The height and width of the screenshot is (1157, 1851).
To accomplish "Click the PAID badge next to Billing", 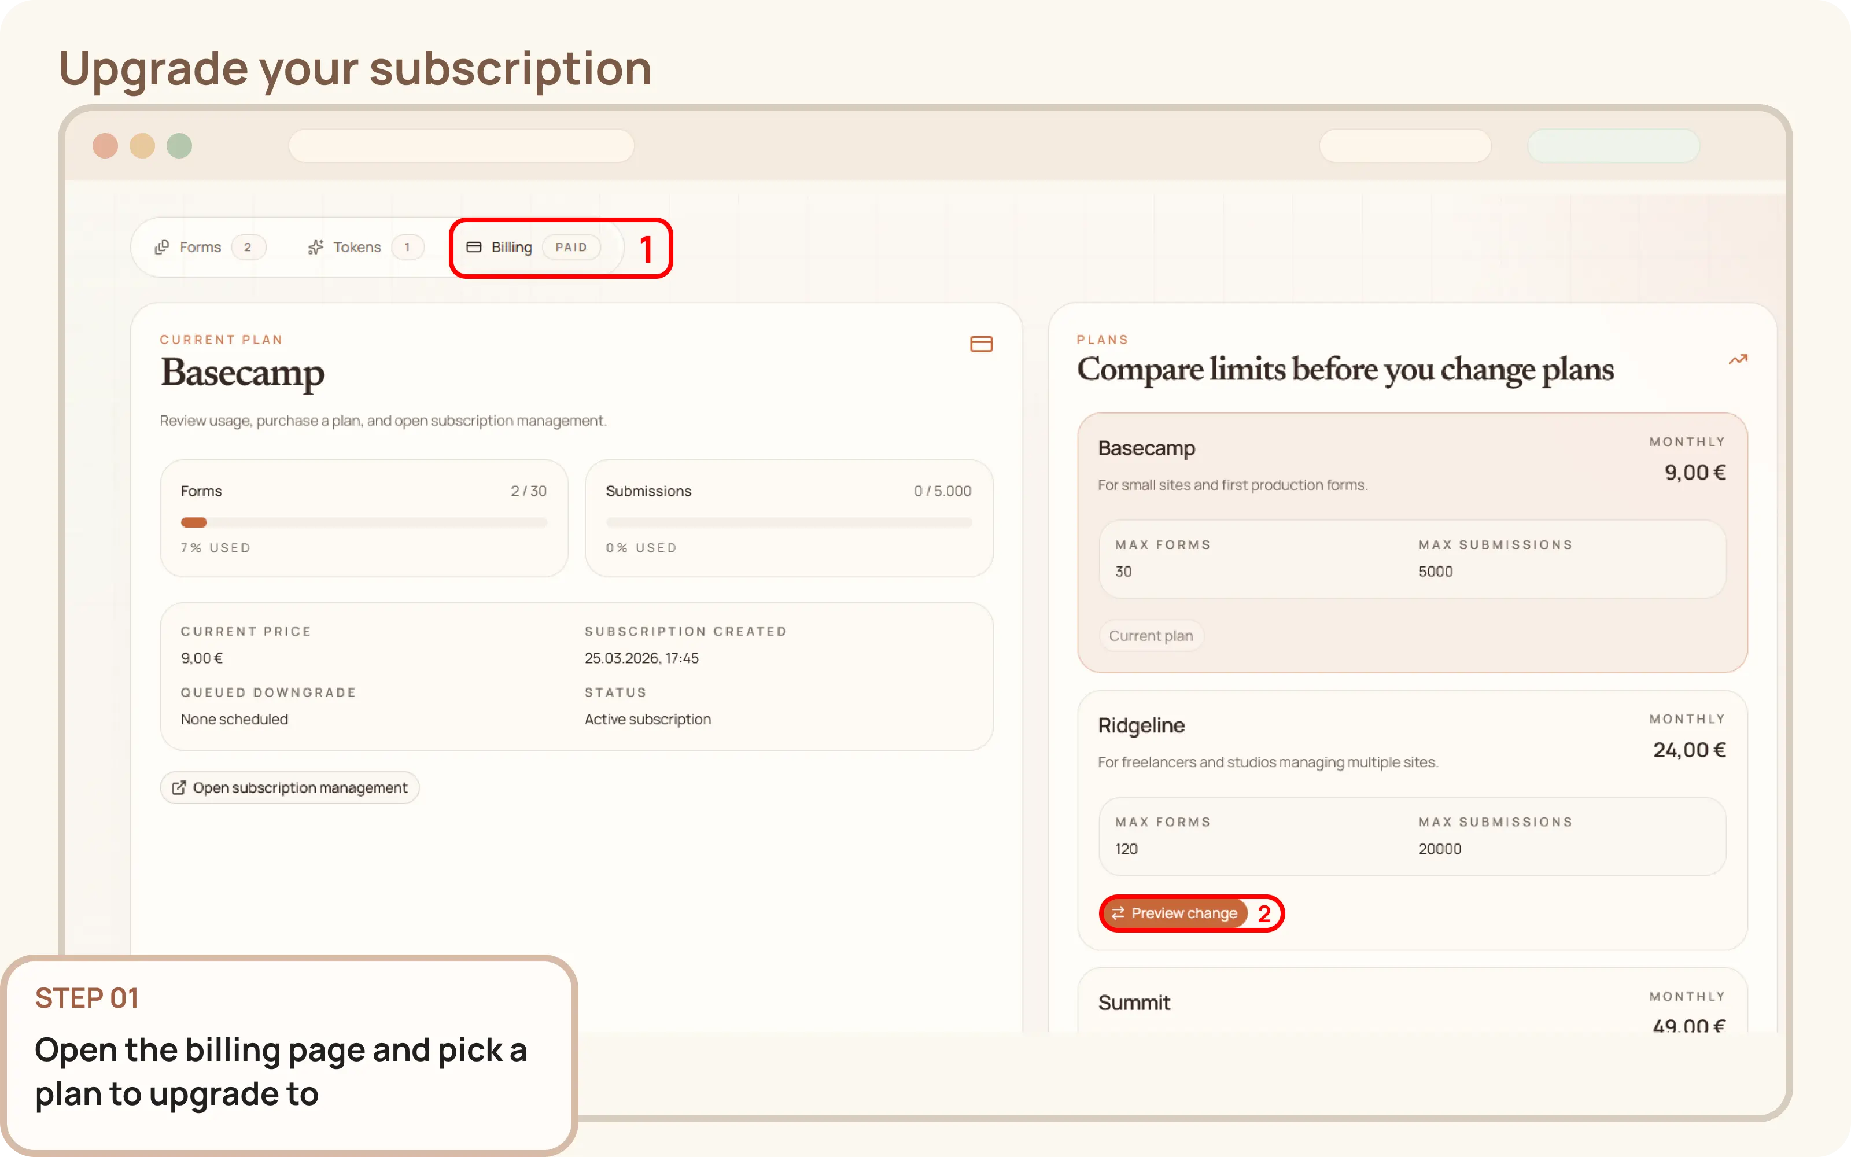I will click(571, 247).
